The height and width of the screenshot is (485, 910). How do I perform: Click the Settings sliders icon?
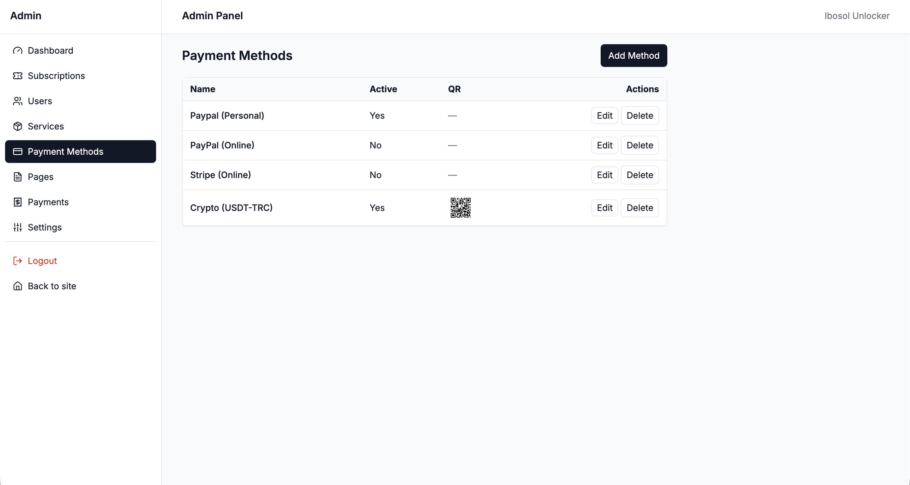(x=18, y=227)
